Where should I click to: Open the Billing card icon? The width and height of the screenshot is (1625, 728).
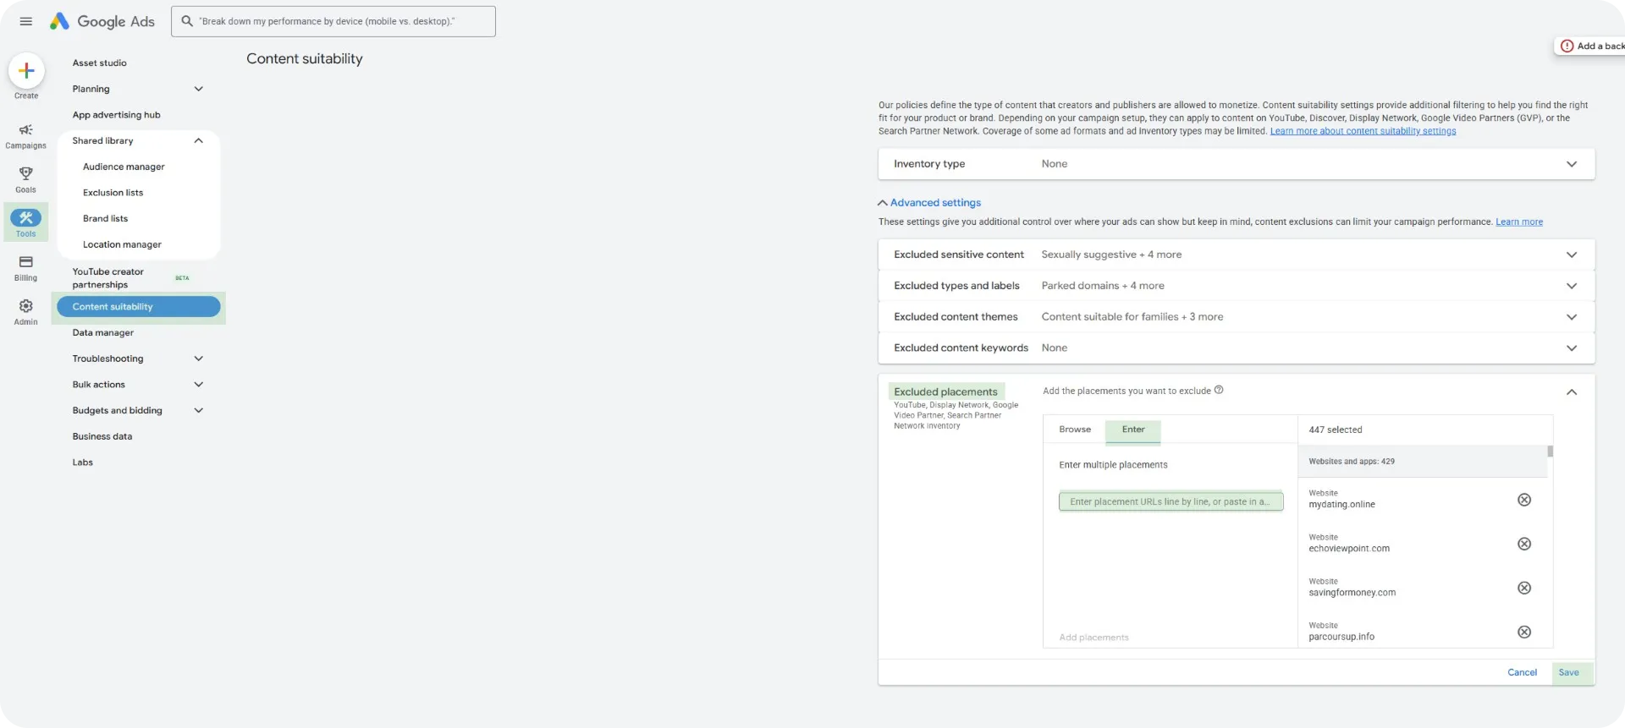(x=26, y=262)
